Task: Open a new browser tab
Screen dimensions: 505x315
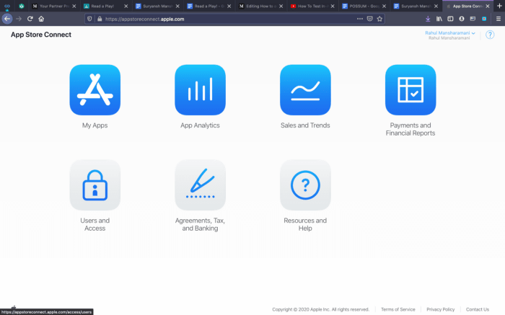Action: pyautogui.click(x=499, y=6)
